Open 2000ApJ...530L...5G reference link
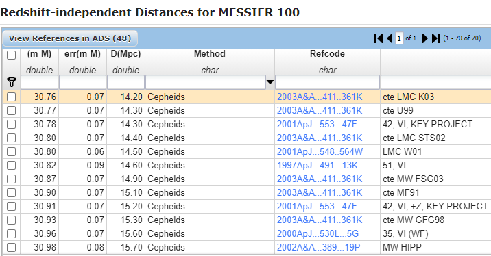Screen dimensions: 491x256 pyautogui.click(x=318, y=234)
